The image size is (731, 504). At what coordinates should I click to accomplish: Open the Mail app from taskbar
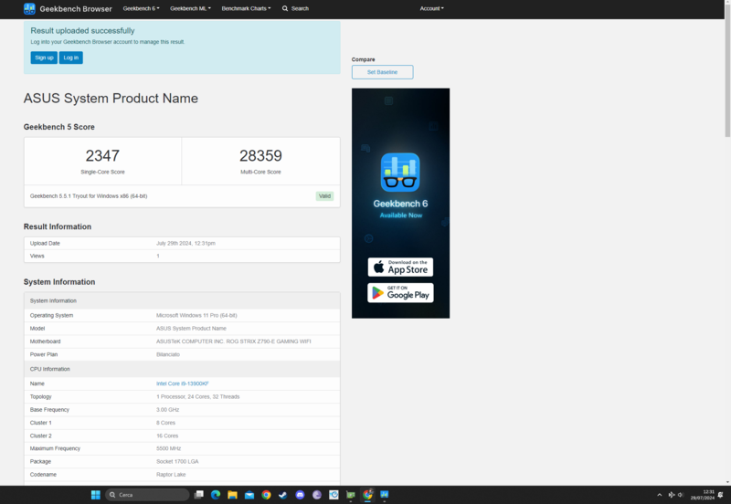pos(249,495)
